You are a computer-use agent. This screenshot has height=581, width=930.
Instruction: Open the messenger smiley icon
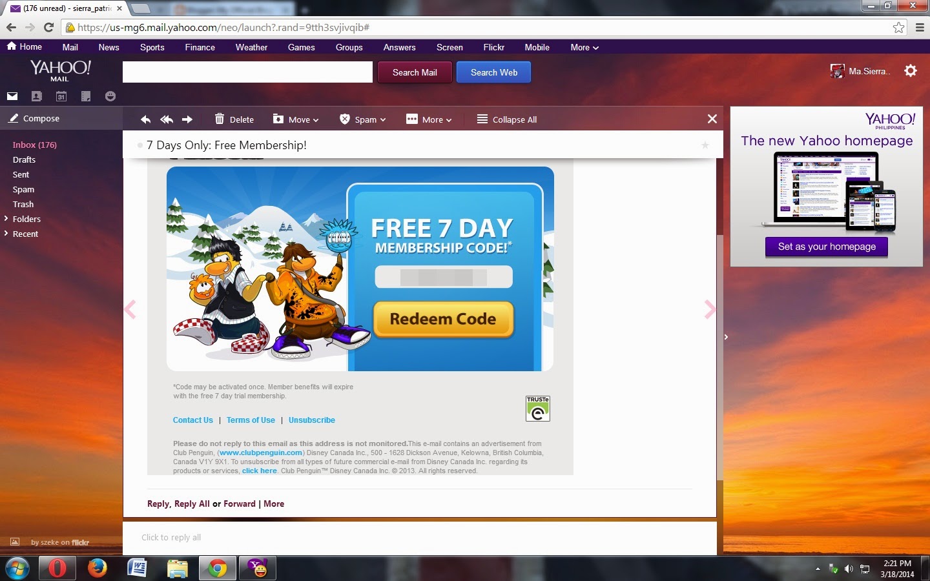[110, 96]
